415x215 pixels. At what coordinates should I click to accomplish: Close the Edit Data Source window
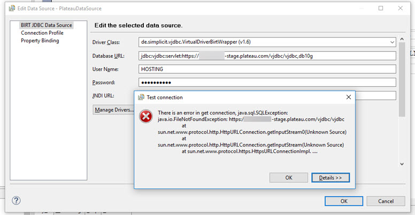[x=401, y=8]
